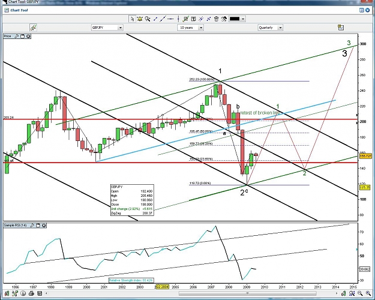Viewport: 375px width, 300px height.
Task: Maximize the Price panel
Action: (x=22, y=36)
